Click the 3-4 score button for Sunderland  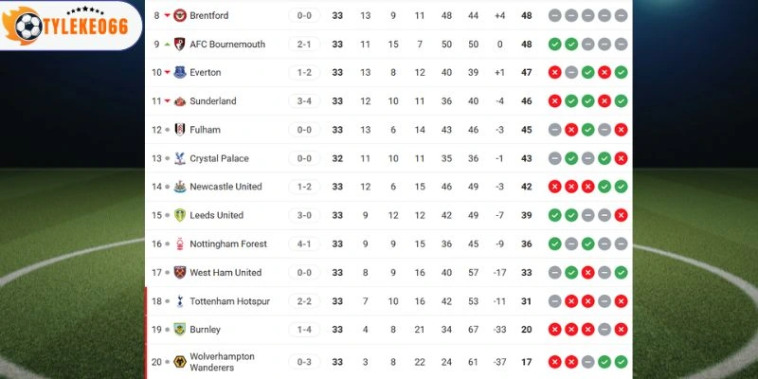tap(304, 101)
